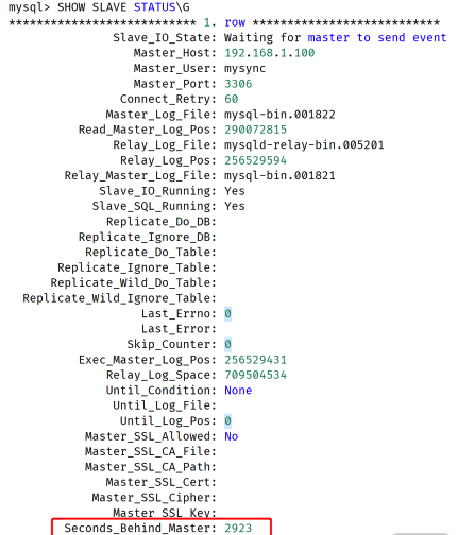Click the Connect_Retry value 60
This screenshot has height=535, width=458.
[231, 99]
